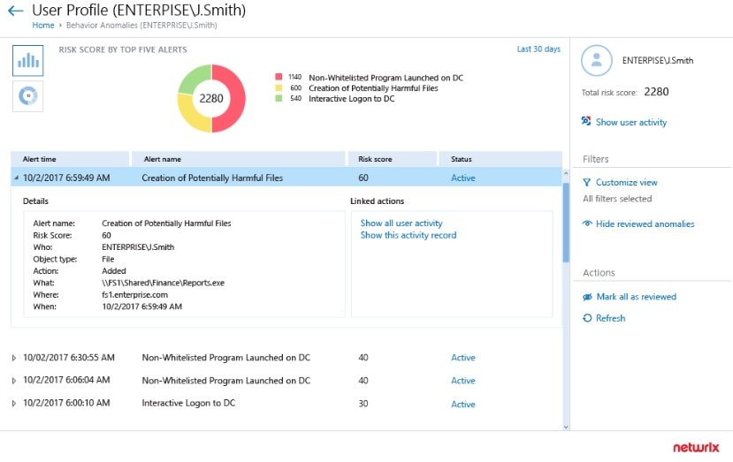Sort by Risk score column header

(392, 159)
